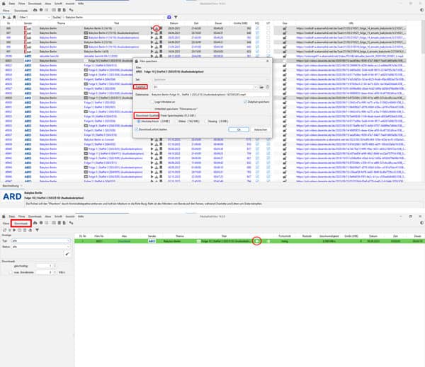Open the Hilfe menu in the Filme window
Viewport: 425px width, 367px height.
point(81,4)
